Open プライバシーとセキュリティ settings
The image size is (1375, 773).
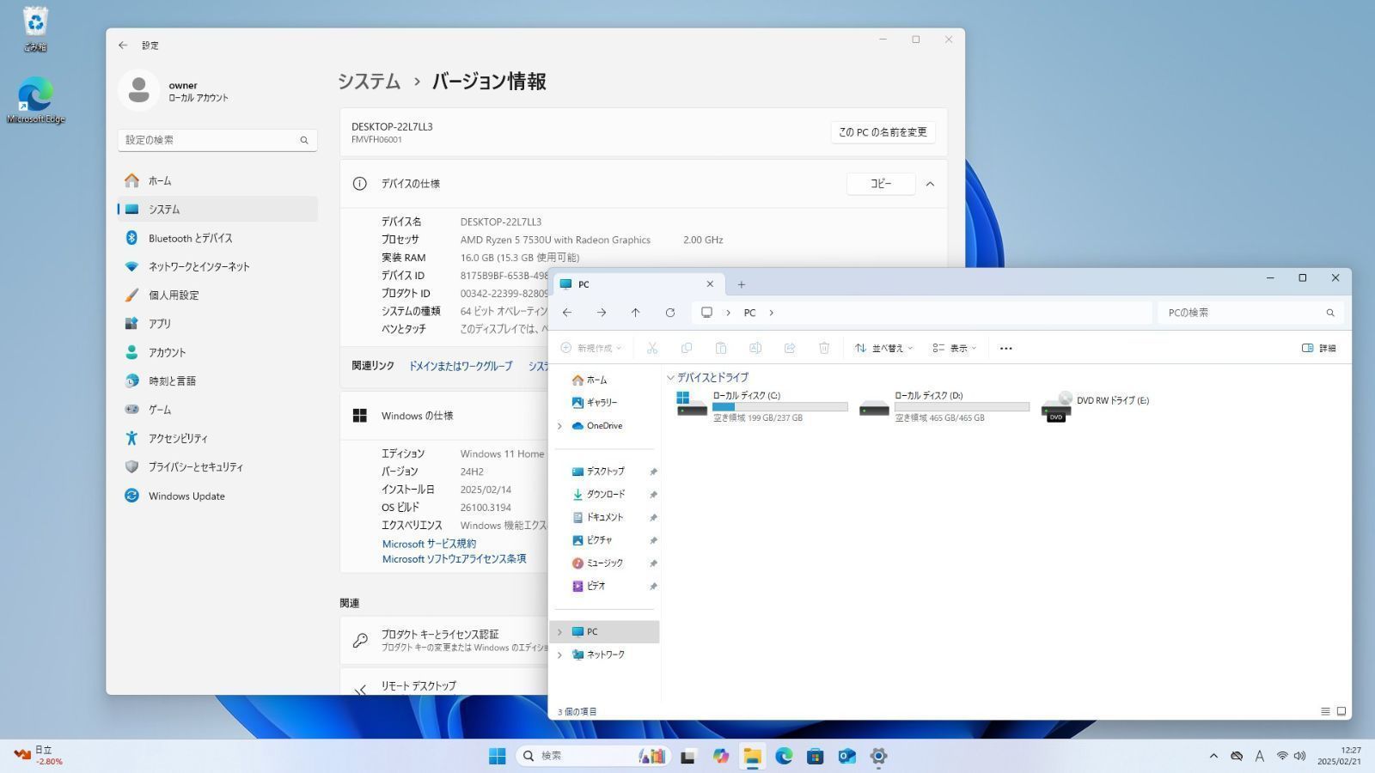point(217,466)
